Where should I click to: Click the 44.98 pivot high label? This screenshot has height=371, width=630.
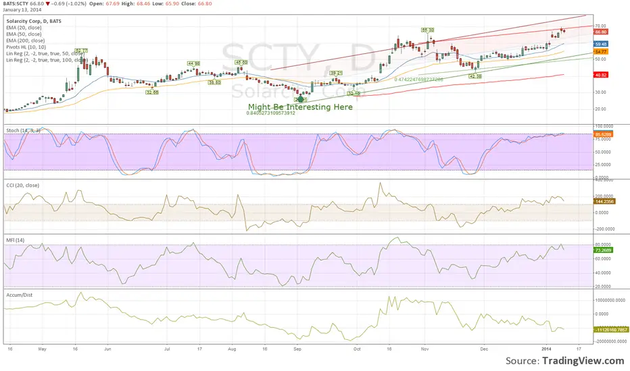coord(193,63)
